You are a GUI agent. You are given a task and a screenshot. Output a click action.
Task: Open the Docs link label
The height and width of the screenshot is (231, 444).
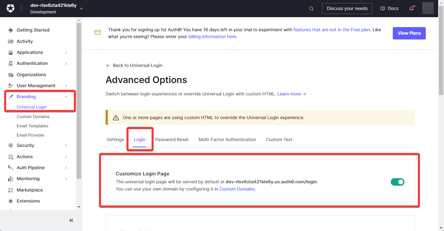(393, 9)
